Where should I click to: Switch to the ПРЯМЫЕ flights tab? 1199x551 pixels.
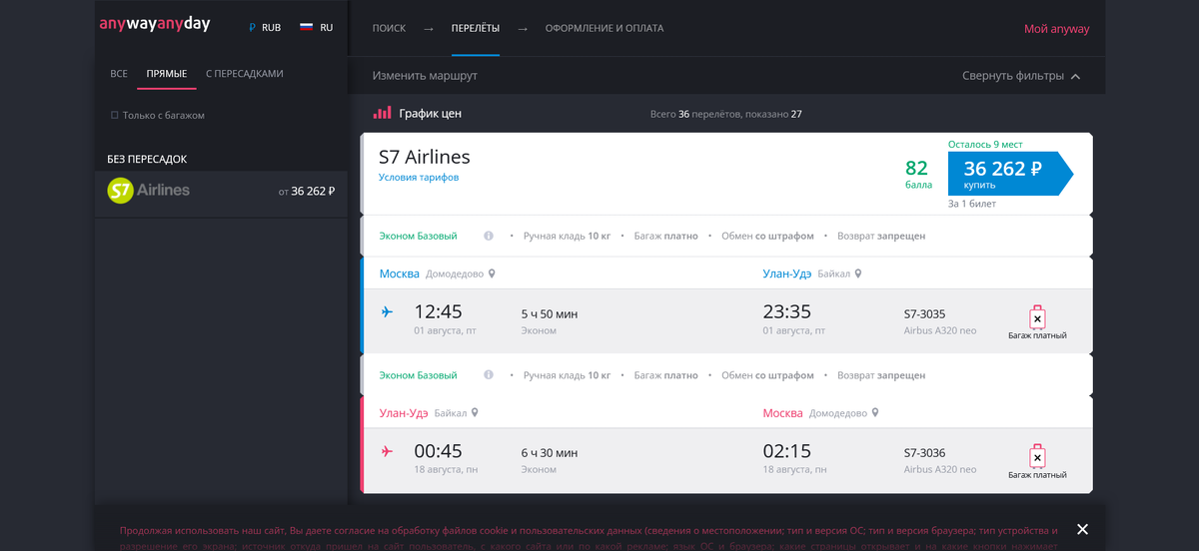167,74
